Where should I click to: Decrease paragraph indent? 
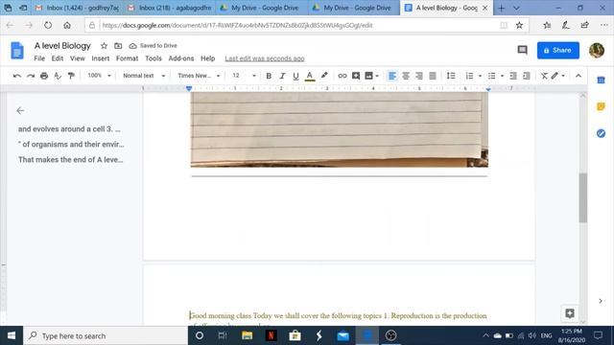[x=513, y=76]
